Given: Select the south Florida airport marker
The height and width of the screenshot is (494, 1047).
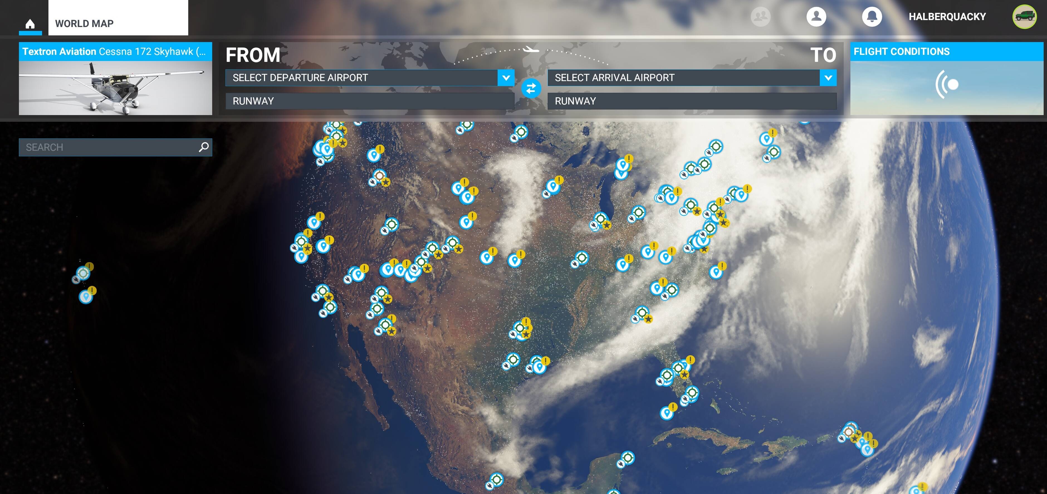Looking at the screenshot, I should tap(692, 393).
